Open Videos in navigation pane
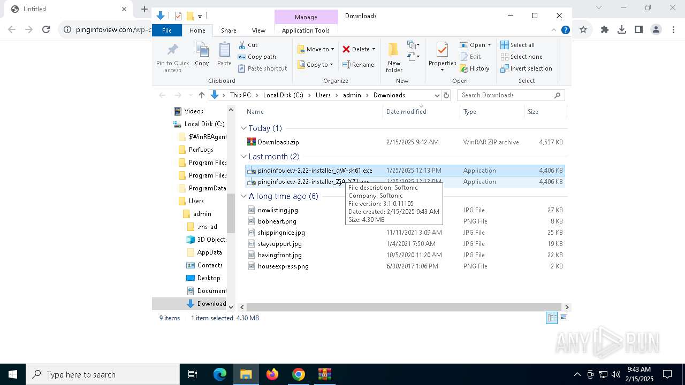 coord(194,111)
